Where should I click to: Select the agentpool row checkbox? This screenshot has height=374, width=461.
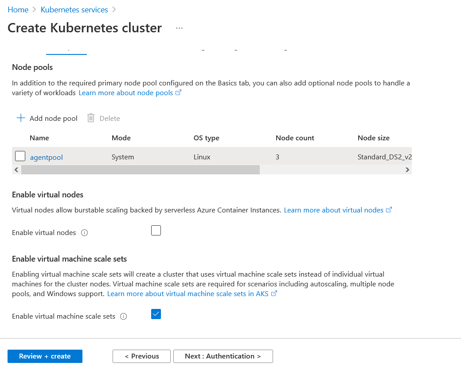(x=20, y=156)
